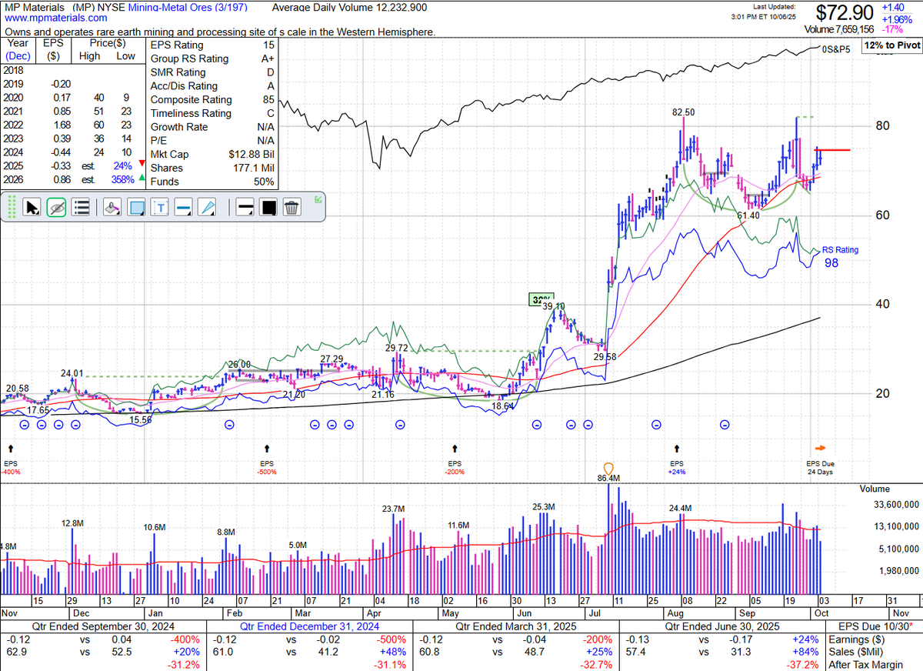Image resolution: width=923 pixels, height=671 pixels.
Task: Click the green 32% chart label
Action: (541, 299)
